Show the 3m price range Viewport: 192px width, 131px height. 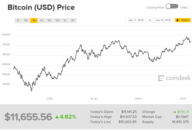point(57,20)
